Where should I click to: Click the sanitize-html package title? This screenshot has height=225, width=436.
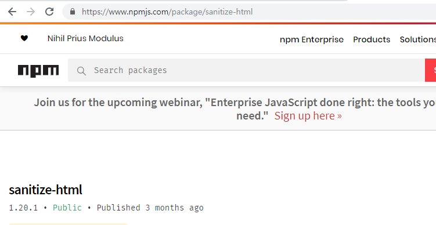coord(46,190)
